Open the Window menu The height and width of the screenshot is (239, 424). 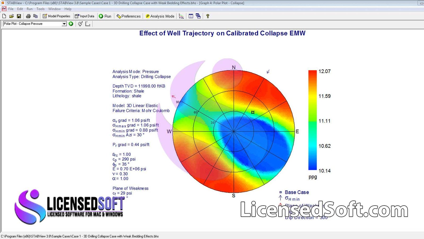pos(55,9)
